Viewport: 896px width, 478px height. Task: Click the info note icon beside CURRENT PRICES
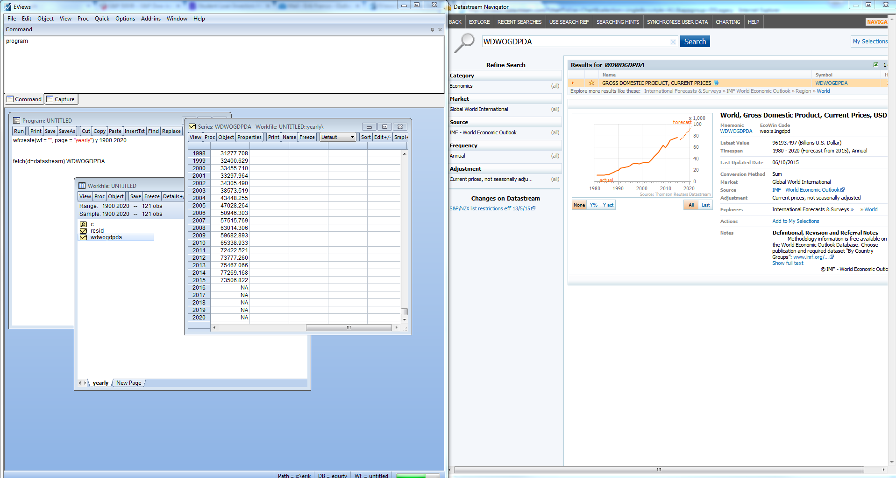[716, 83]
